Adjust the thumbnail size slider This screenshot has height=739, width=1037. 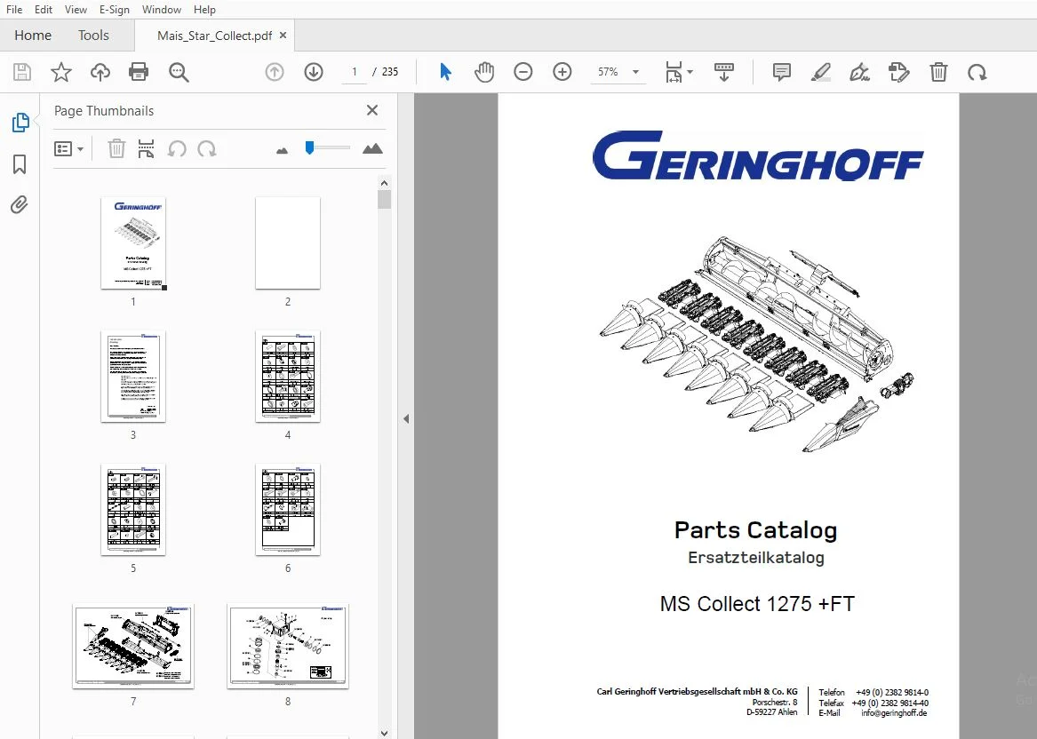309,147
